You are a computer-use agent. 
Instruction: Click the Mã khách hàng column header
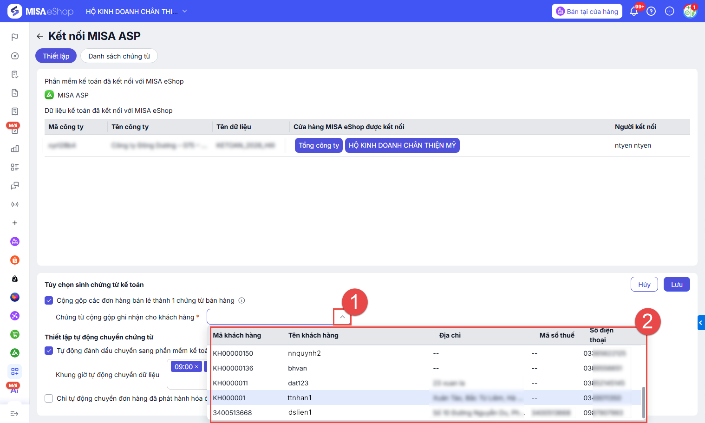[x=237, y=335]
